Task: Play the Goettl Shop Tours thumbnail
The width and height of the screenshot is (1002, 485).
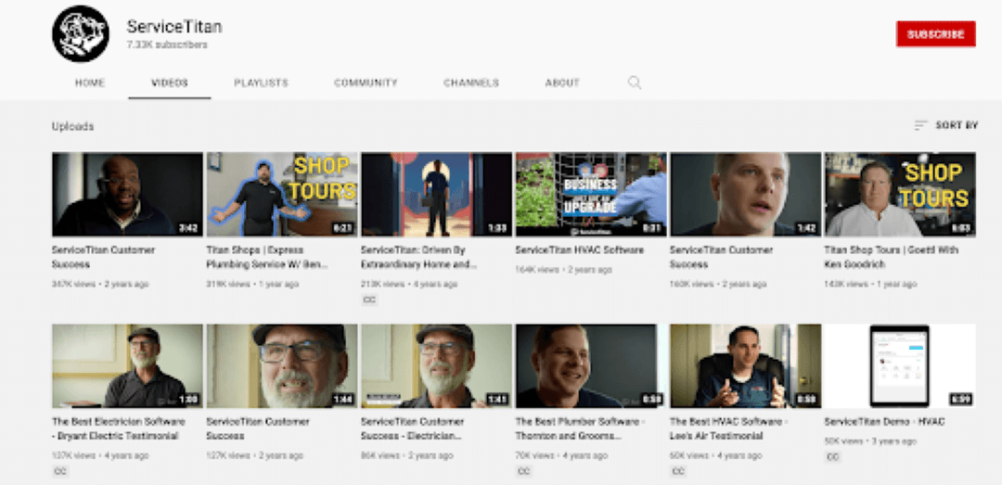Action: (900, 194)
